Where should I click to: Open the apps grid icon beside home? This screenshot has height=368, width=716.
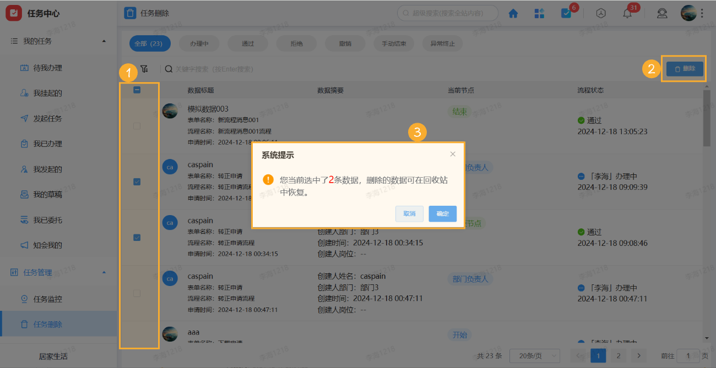coord(539,13)
